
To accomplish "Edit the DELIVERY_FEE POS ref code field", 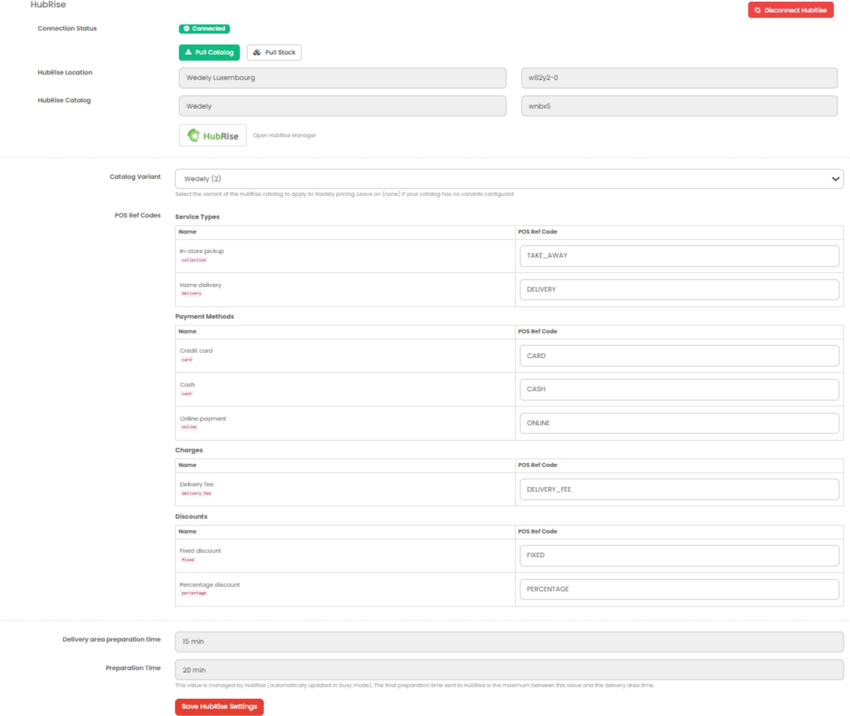I will pyautogui.click(x=679, y=489).
